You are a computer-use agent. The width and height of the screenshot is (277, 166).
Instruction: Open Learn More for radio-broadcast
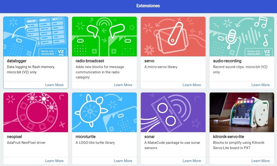tap(123, 85)
